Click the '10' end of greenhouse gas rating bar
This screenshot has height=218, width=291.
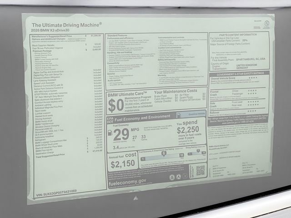[x=181, y=155]
